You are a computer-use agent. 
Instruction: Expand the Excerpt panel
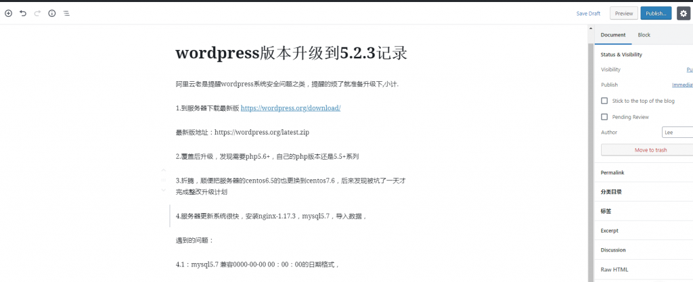[x=610, y=231]
